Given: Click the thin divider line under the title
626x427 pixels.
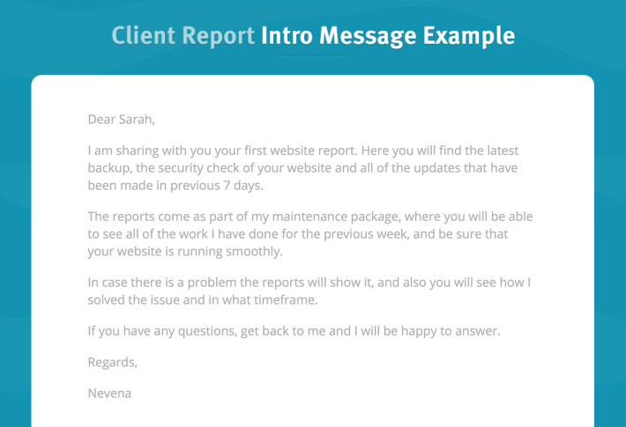Looking at the screenshot, I should [x=313, y=57].
